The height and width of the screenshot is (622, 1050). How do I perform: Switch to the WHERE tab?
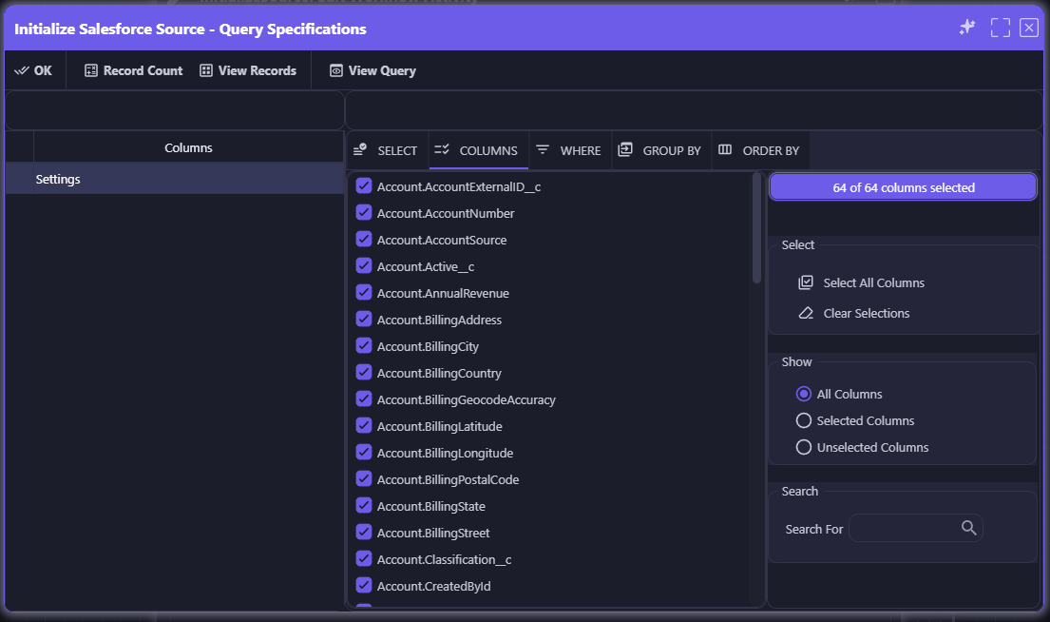tap(570, 150)
